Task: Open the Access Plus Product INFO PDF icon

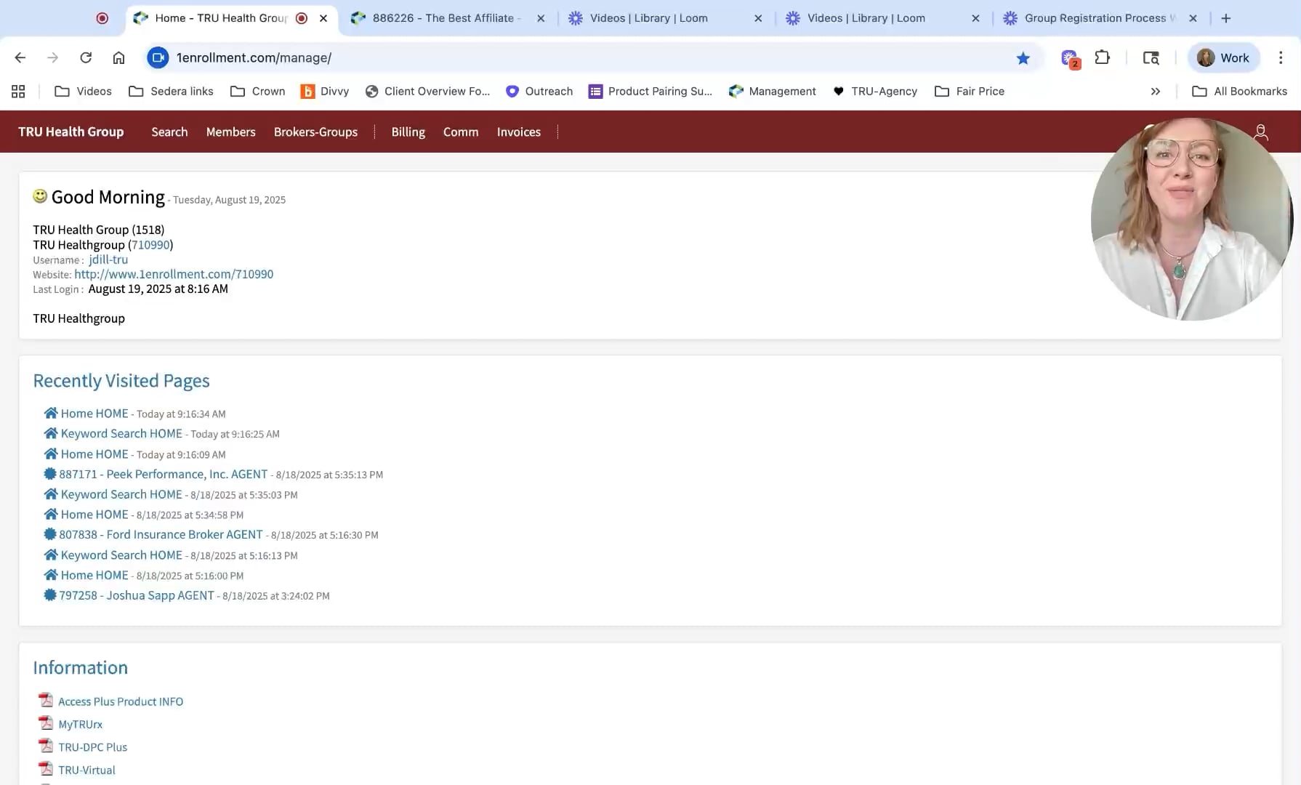Action: tap(46, 700)
